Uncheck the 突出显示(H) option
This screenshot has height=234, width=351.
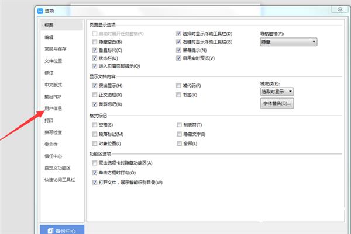coord(95,86)
